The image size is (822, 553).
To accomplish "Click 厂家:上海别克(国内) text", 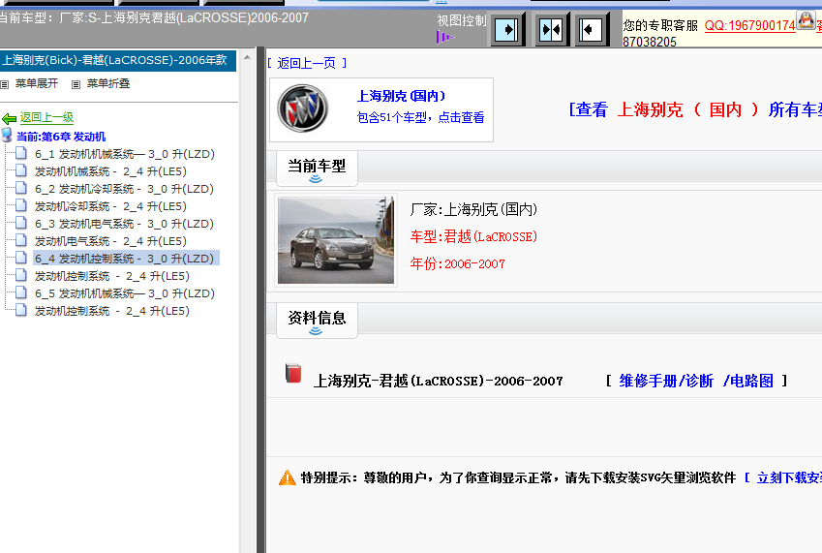I will (473, 209).
